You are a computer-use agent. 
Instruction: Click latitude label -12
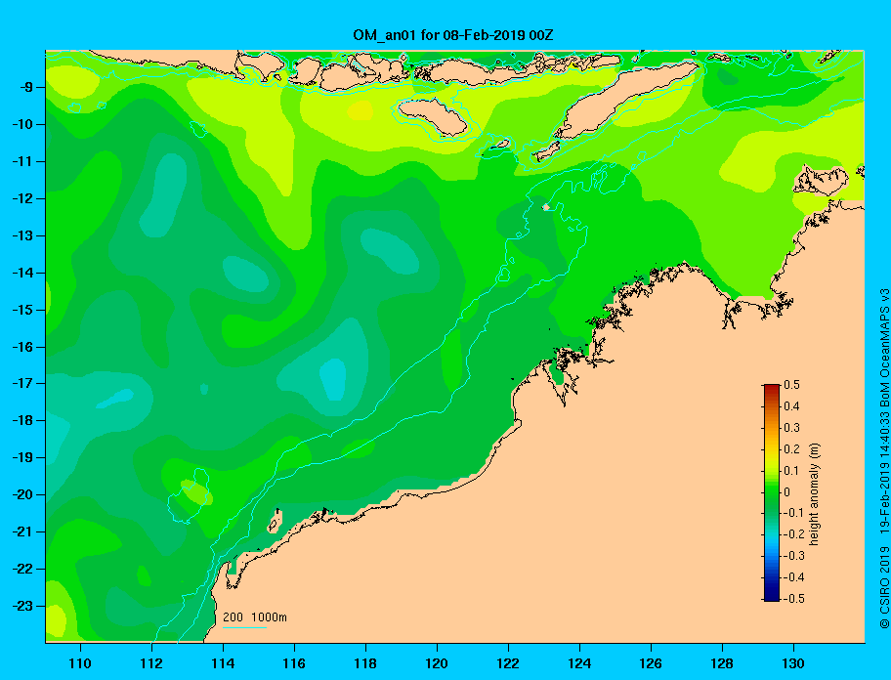coord(21,199)
